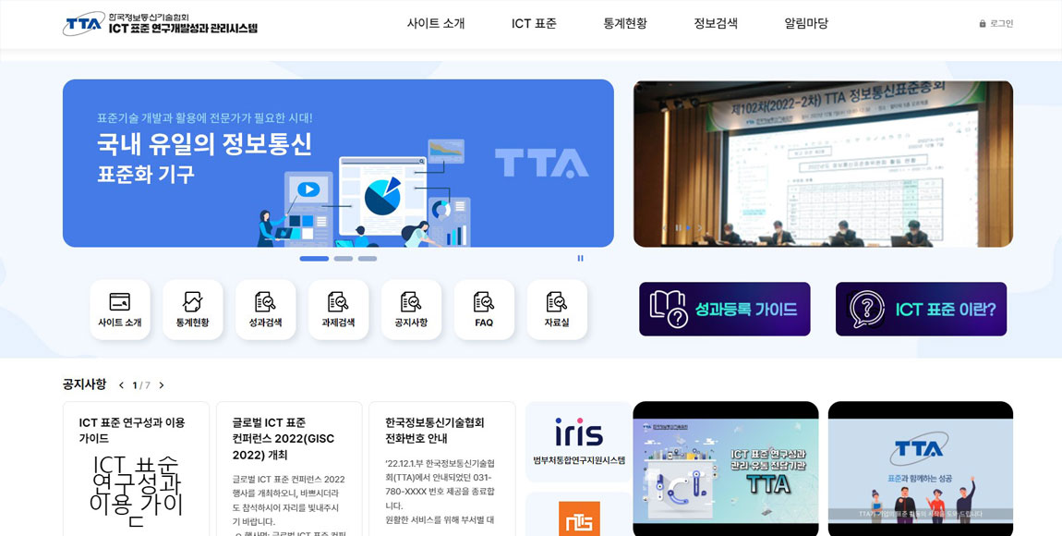
Task: Select the 과제검색 quick-link icon
Action: [338, 310]
